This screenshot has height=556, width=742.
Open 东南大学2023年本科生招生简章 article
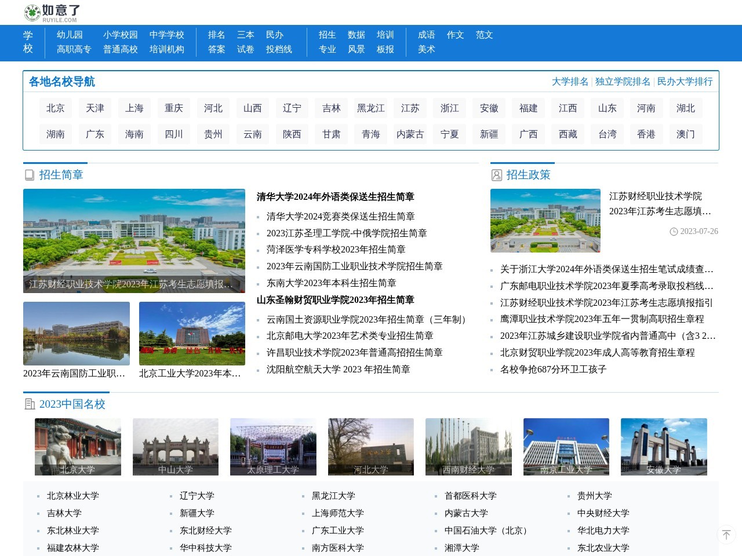(x=331, y=283)
